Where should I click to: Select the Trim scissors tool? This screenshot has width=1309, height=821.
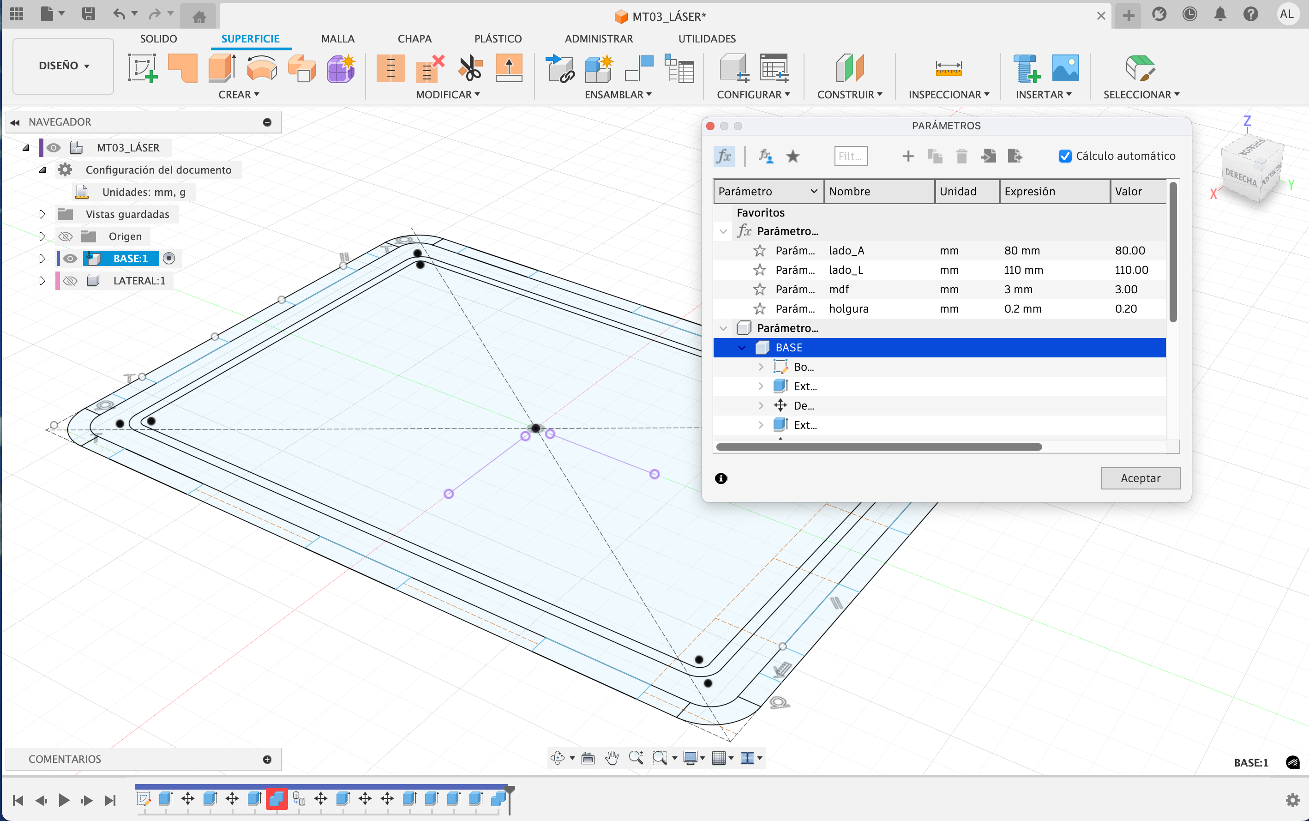click(x=469, y=68)
